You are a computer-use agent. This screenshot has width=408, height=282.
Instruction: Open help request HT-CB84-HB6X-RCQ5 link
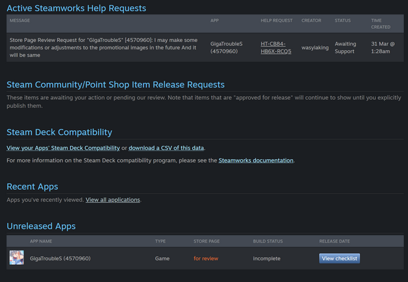pyautogui.click(x=276, y=47)
